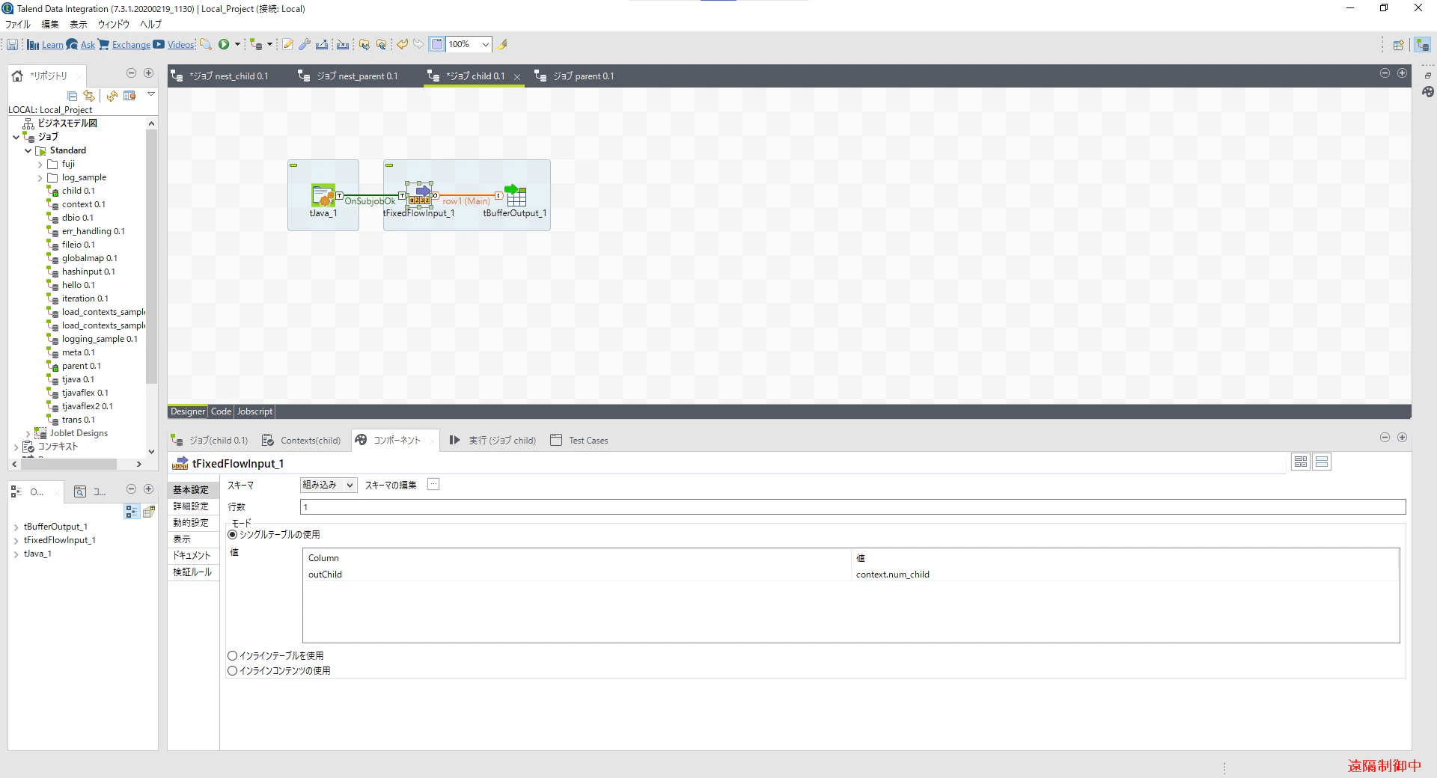The height and width of the screenshot is (778, 1437).
Task: Toggle the code outline viewer button
Action: [x=149, y=512]
